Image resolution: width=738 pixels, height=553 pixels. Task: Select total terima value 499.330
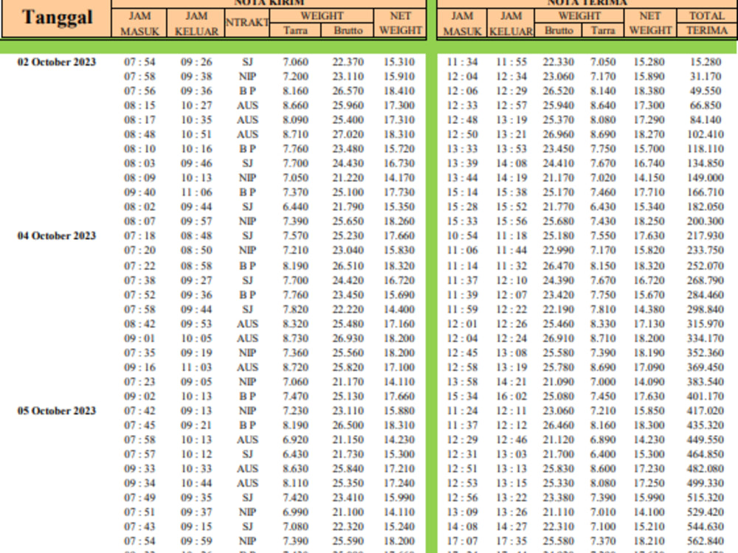706,483
